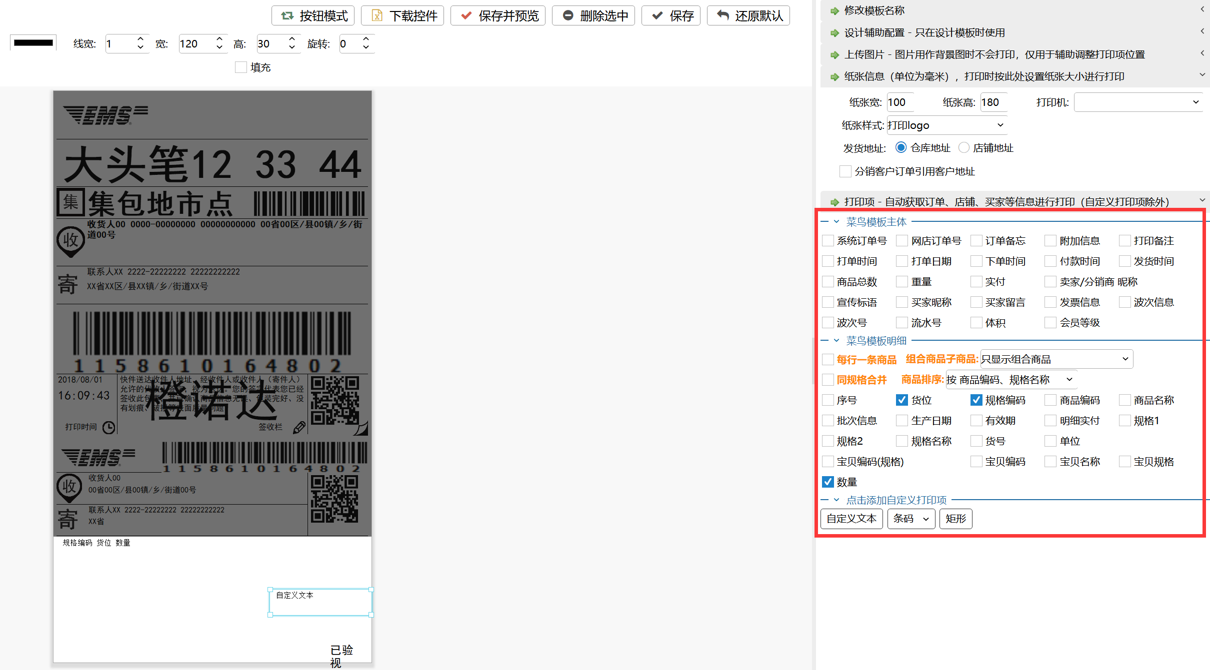Open 组合商品子商品 dropdown
Screen dimensions: 1210x670
1056,359
